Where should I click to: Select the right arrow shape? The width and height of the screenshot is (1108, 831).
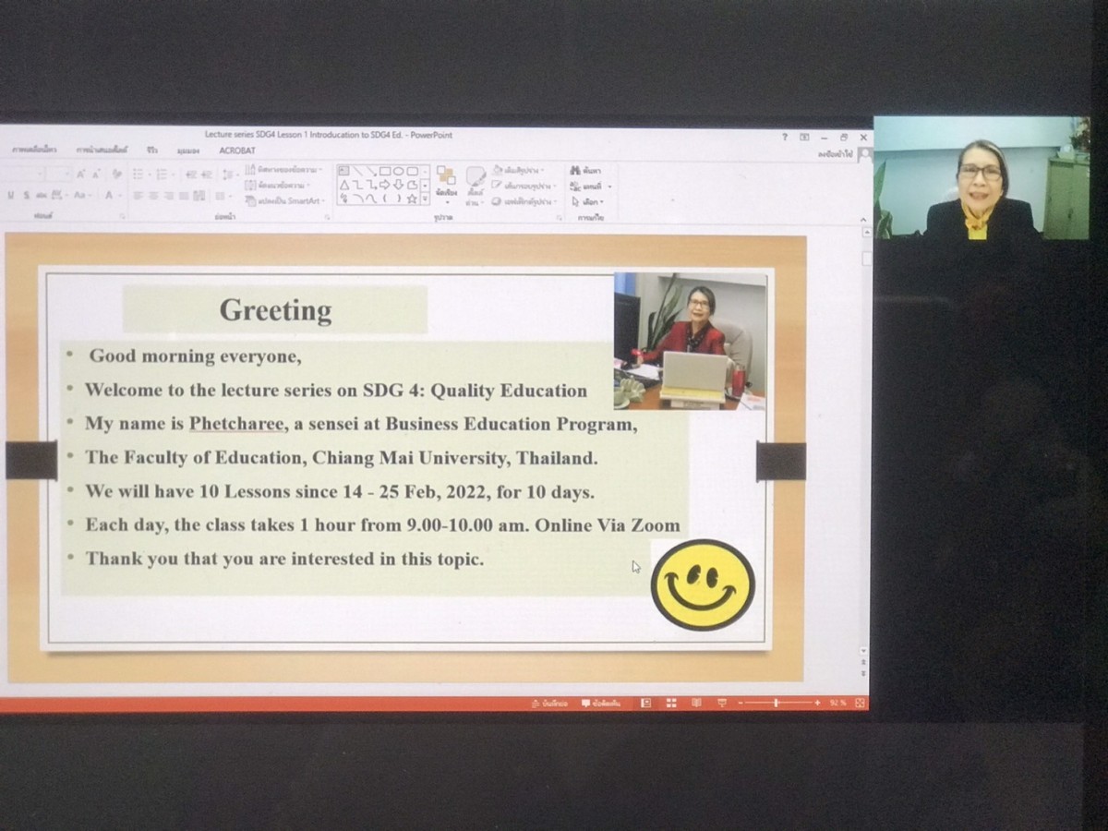pos(384,185)
